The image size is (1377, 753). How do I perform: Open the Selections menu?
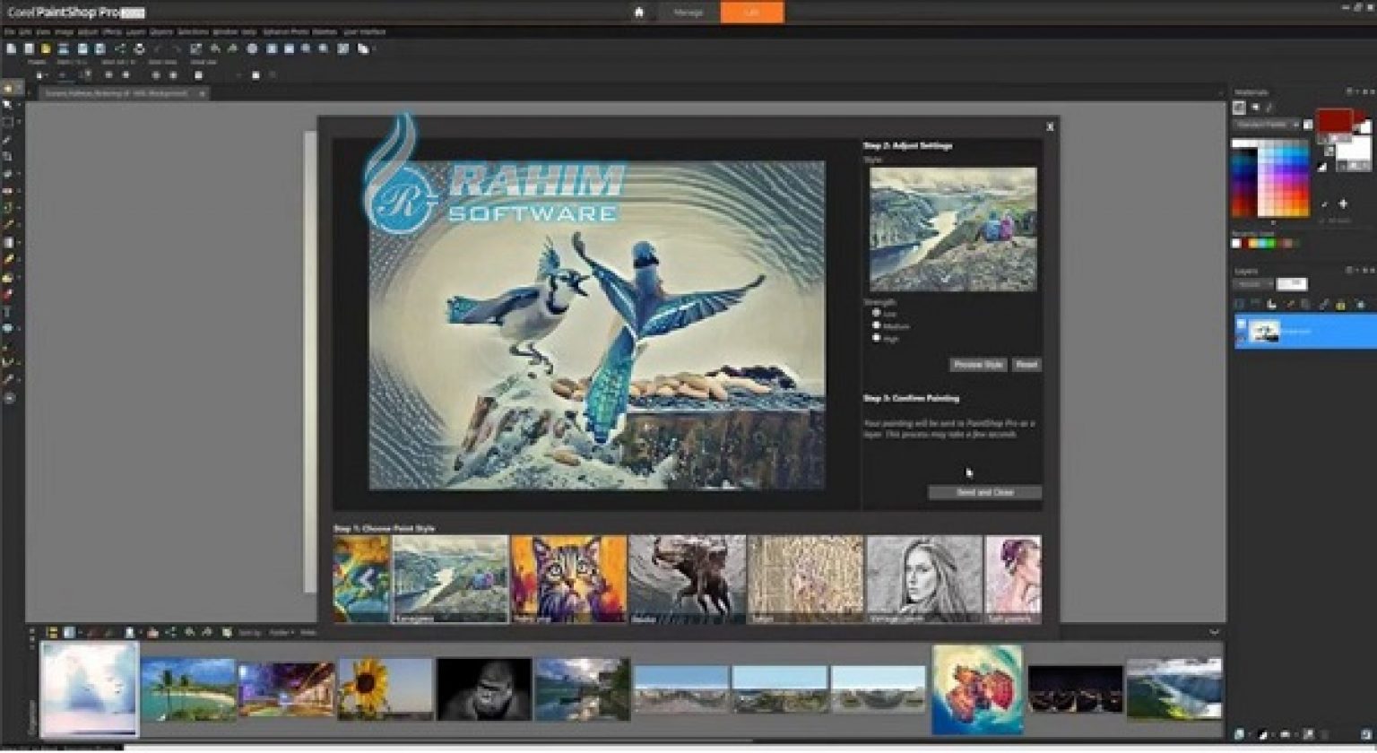193,31
